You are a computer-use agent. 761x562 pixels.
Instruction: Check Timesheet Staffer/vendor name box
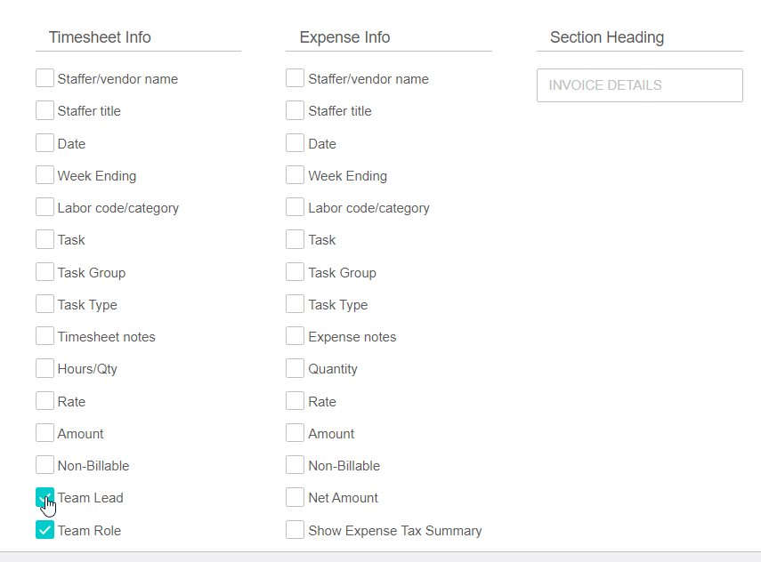[x=45, y=78]
